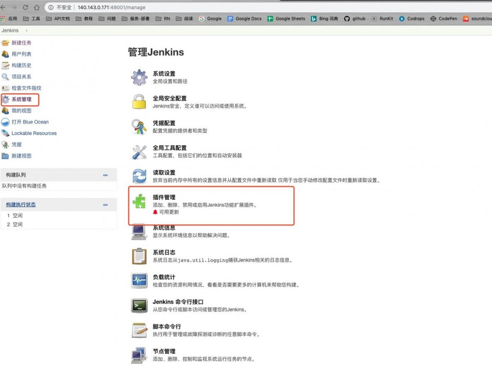Image resolution: width=492 pixels, height=366 pixels.
Task: Open the API文档 bookmarks folder
Action: click(x=58, y=19)
